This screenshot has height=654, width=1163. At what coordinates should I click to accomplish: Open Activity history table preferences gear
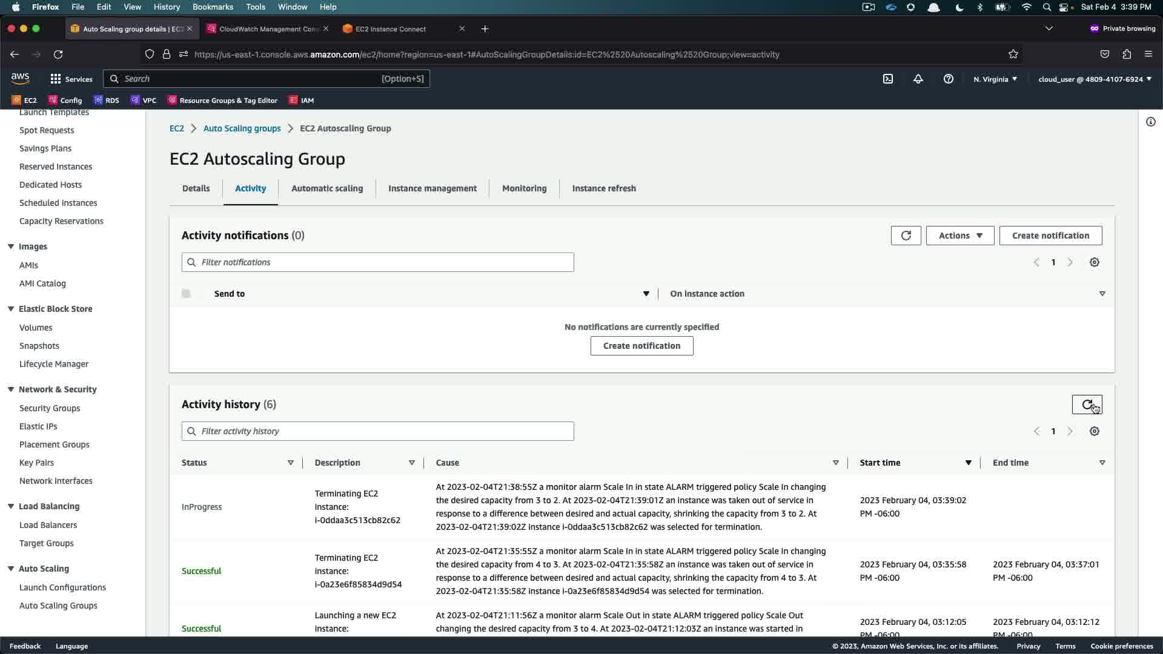coord(1095,431)
